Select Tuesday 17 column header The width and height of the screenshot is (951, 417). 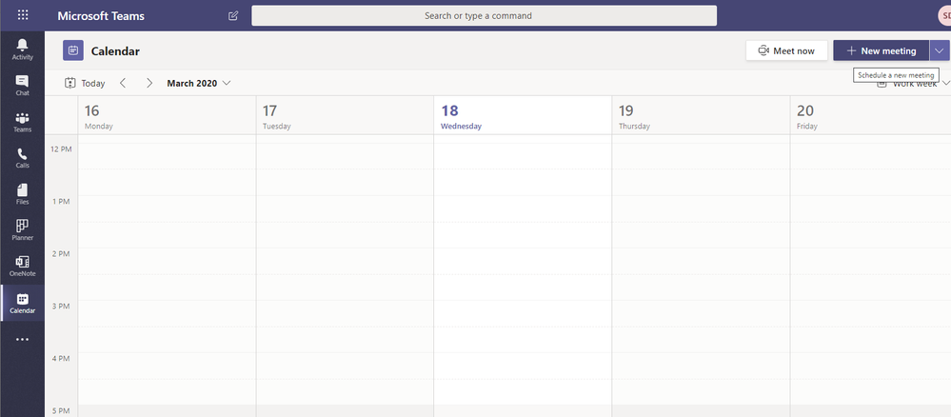pos(345,116)
